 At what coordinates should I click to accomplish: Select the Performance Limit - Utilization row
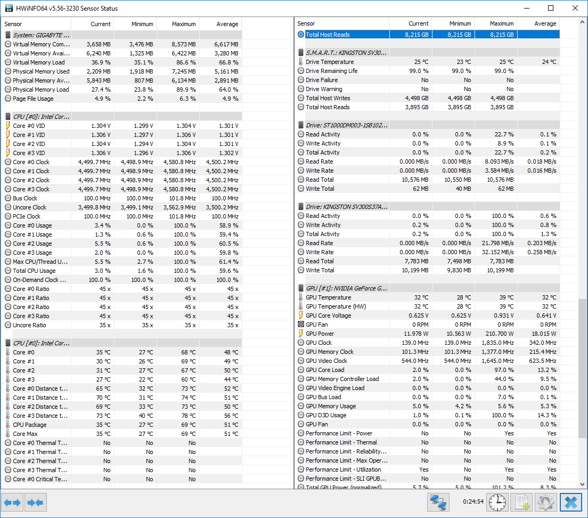coord(428,470)
